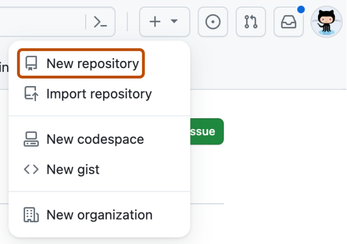The width and height of the screenshot is (347, 244).
Task: Click the organization building icon
Action: (x=32, y=215)
